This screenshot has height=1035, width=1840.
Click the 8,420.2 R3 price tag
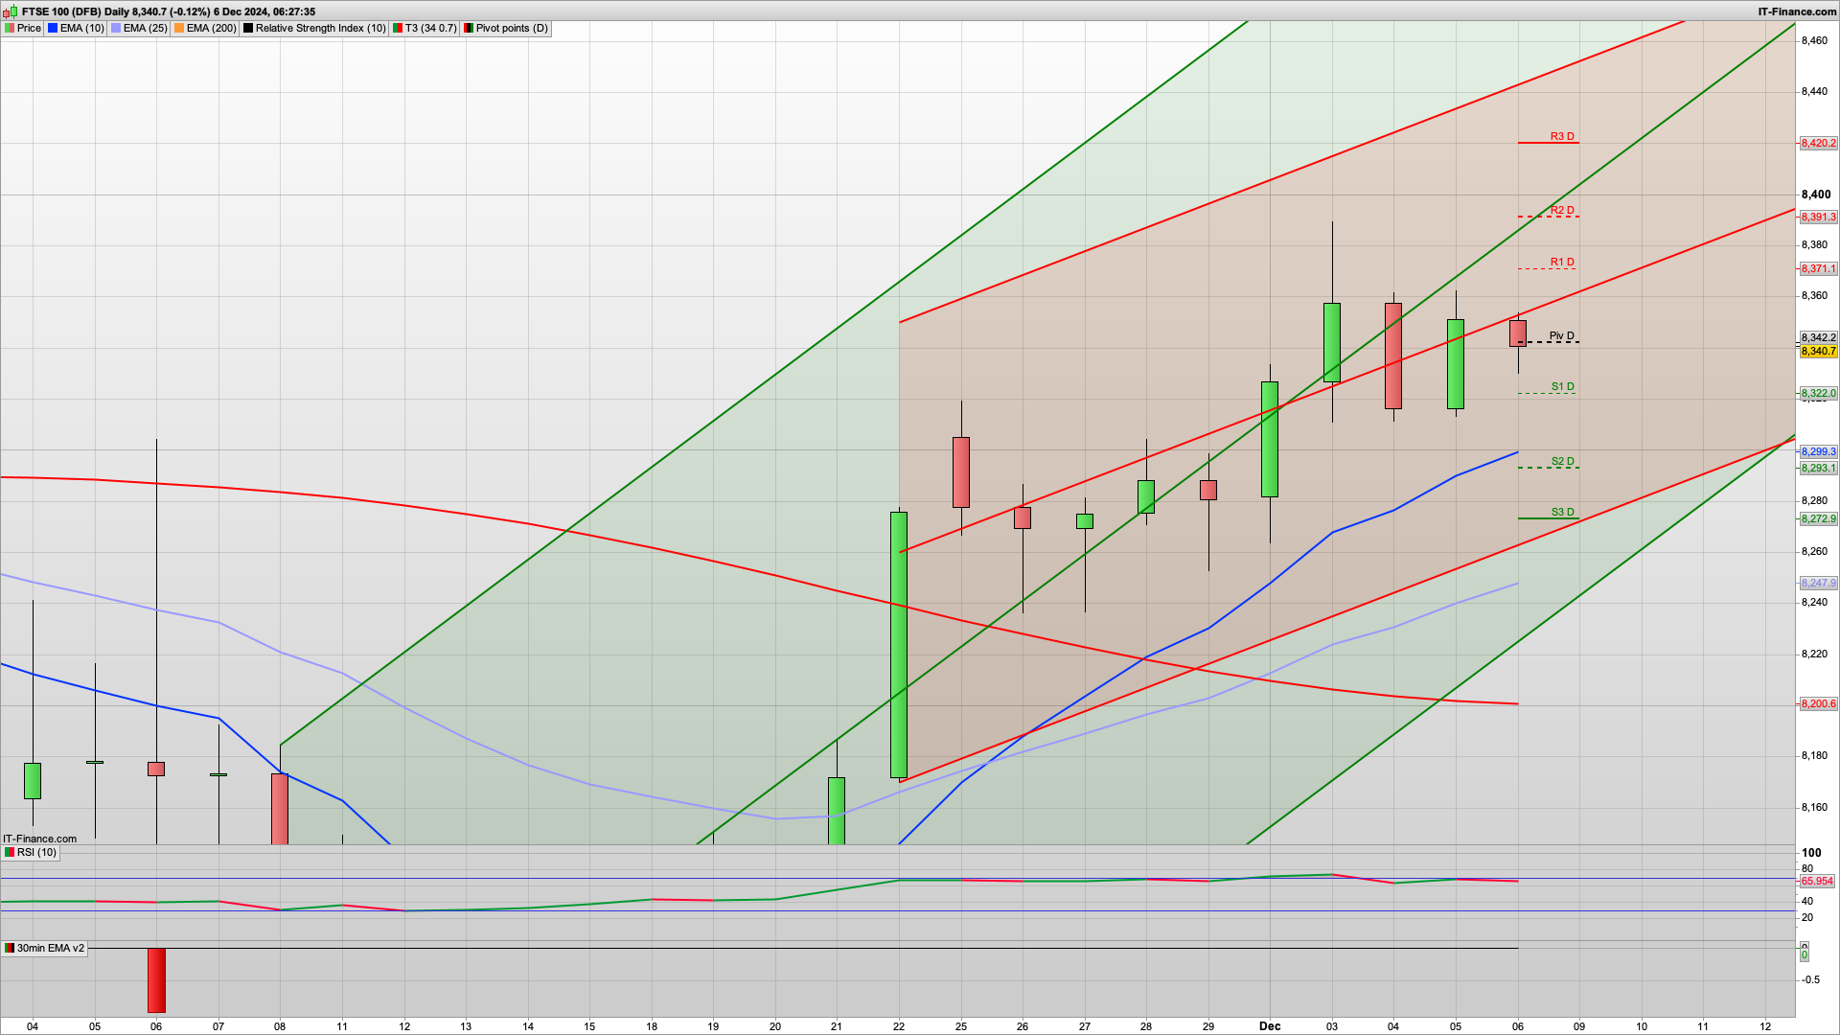pos(1818,144)
